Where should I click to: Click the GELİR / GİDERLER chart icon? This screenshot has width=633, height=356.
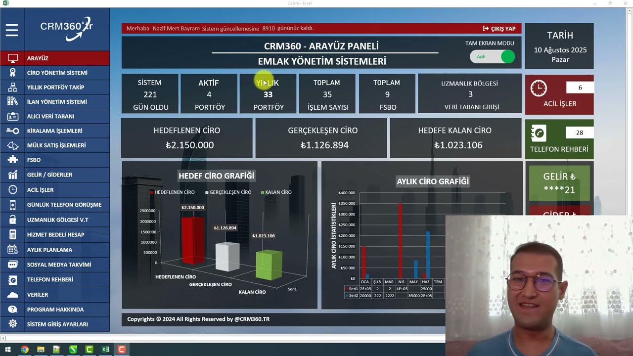click(13, 175)
